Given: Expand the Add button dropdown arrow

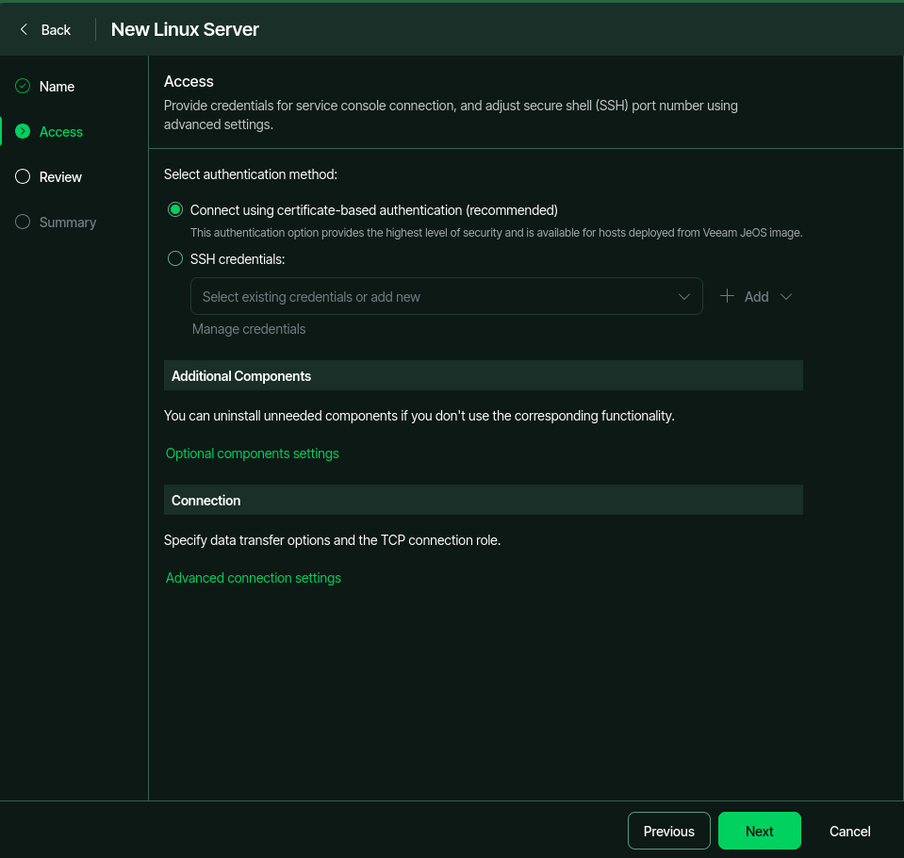Looking at the screenshot, I should [x=786, y=296].
